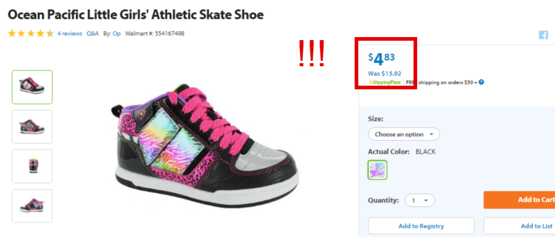This screenshot has width=555, height=237.
Task: Select the first shoe thumbnail
Action: tap(32, 87)
